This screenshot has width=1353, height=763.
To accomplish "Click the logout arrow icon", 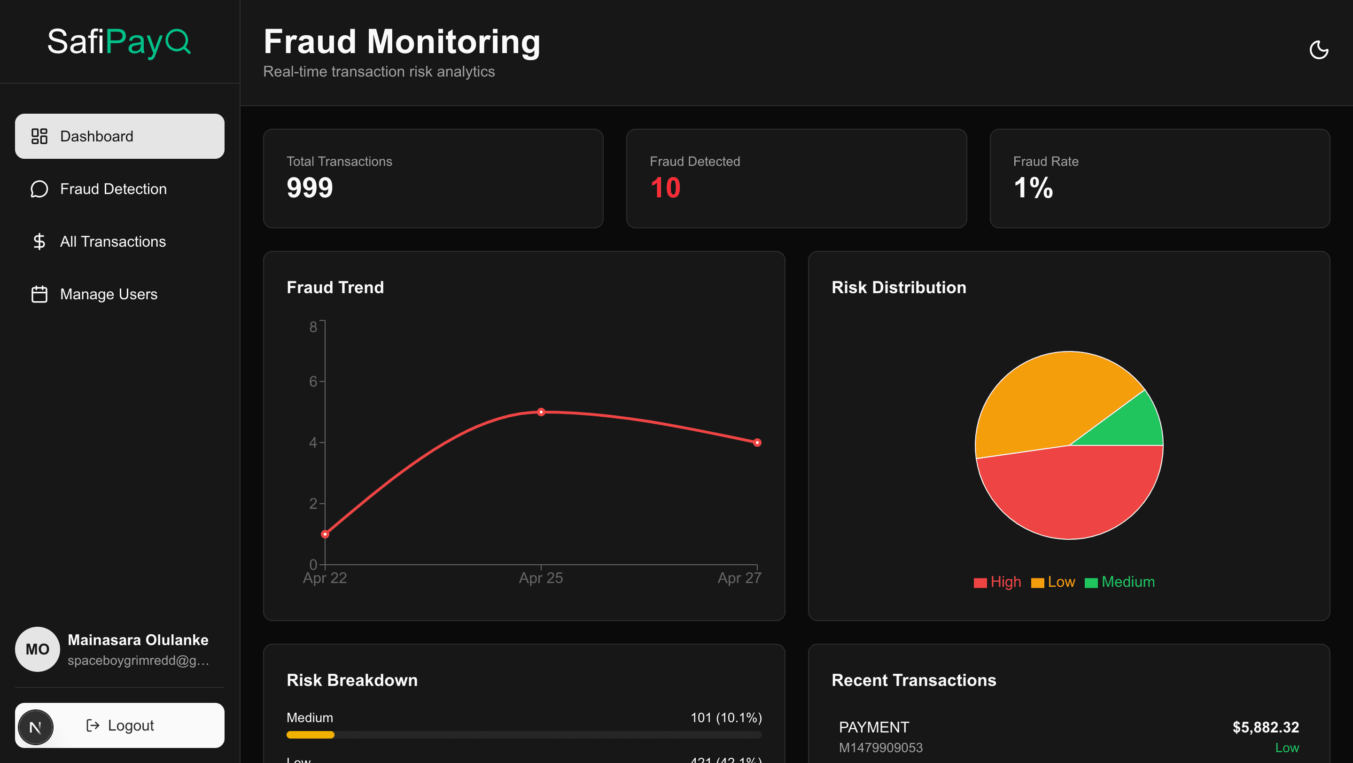I will pyautogui.click(x=93, y=725).
